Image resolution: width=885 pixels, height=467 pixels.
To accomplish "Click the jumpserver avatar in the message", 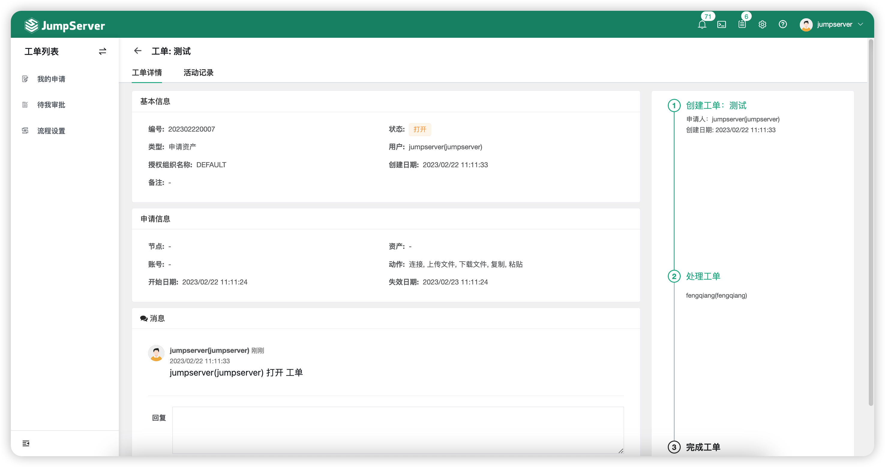I will click(156, 353).
